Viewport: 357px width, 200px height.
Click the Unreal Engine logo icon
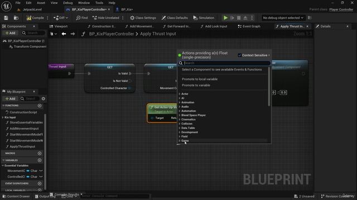pos(6,6)
